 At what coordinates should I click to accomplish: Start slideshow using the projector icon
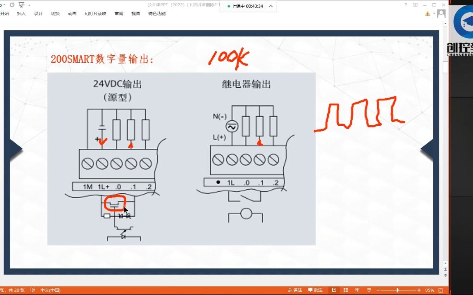pyautogui.click(x=369, y=290)
